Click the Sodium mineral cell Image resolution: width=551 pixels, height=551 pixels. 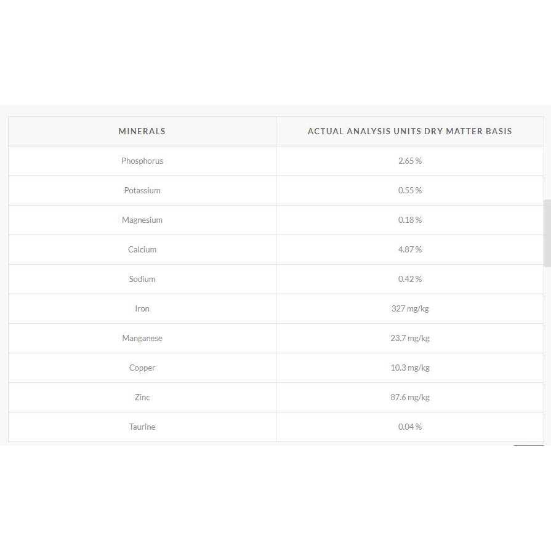point(142,279)
